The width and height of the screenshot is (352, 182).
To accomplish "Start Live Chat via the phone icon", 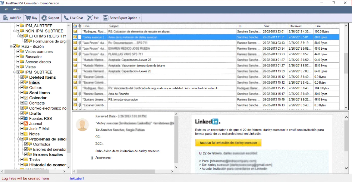I will pos(66,18).
